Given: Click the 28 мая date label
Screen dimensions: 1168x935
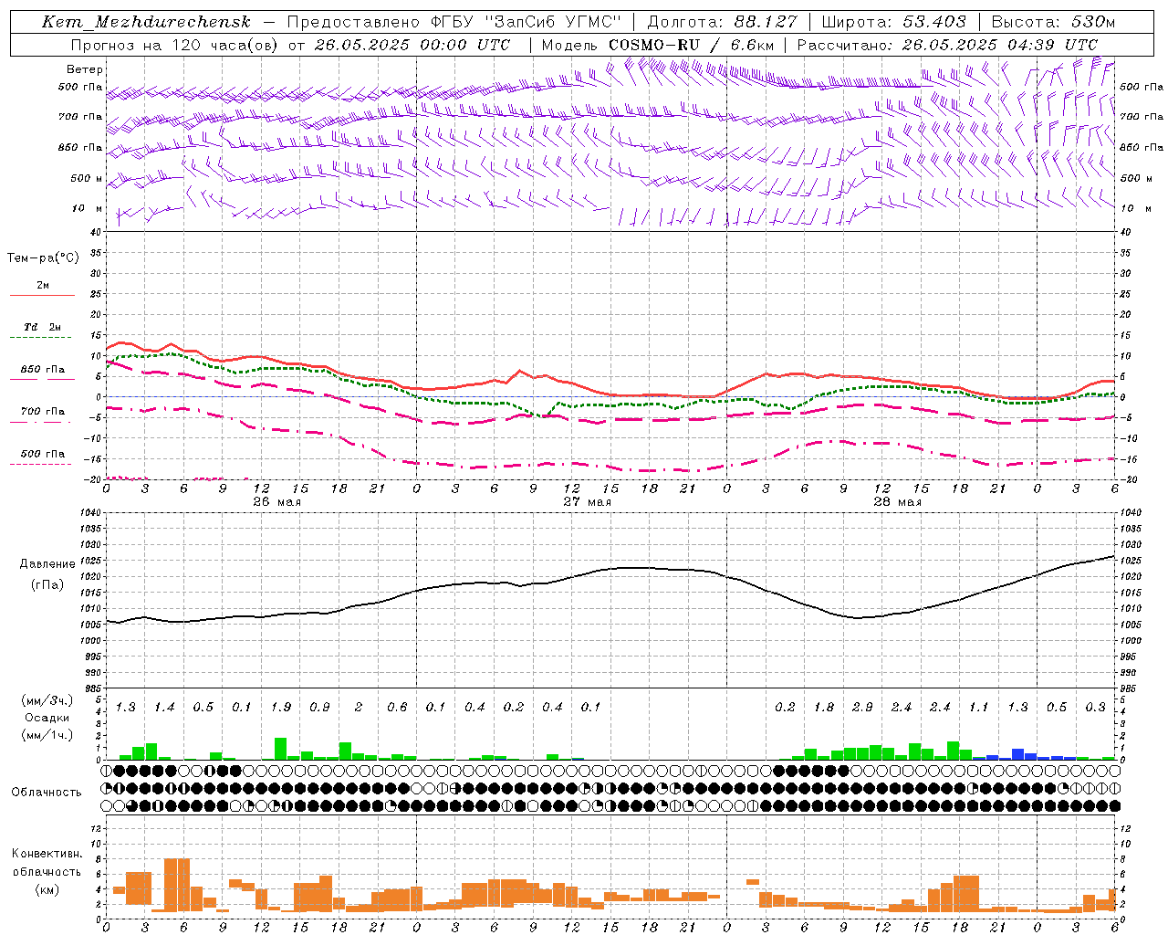Looking at the screenshot, I should (x=897, y=501).
